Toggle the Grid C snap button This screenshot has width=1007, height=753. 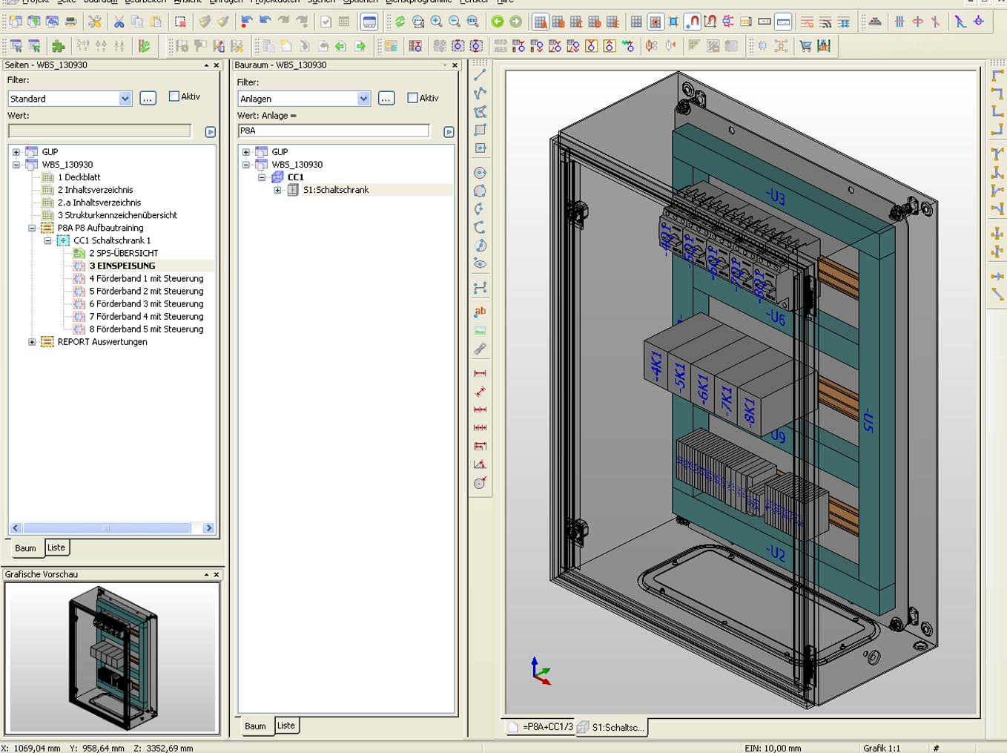(x=576, y=22)
